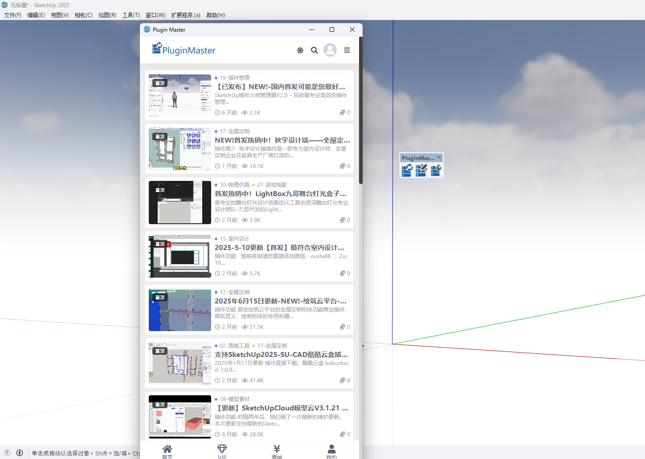Toggle dark mode with the sun icon
Image resolution: width=645 pixels, height=459 pixels.
[x=300, y=50]
